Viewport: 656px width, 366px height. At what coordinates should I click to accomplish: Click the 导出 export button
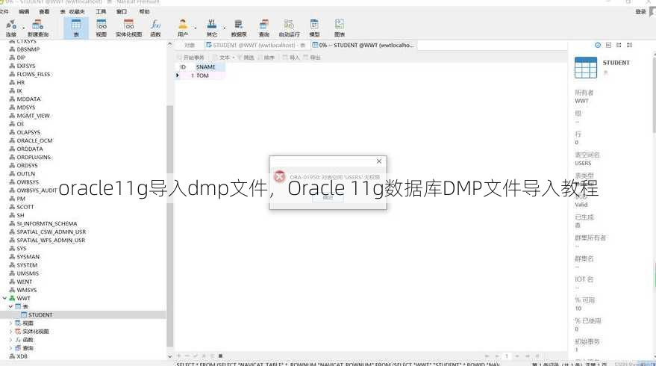pyautogui.click(x=312, y=58)
